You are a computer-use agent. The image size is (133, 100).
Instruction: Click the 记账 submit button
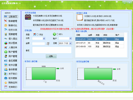(51, 56)
